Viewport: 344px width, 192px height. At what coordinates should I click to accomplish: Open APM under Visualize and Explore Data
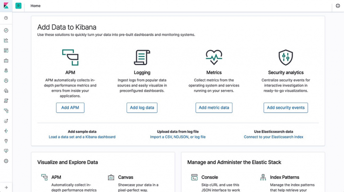56,177
